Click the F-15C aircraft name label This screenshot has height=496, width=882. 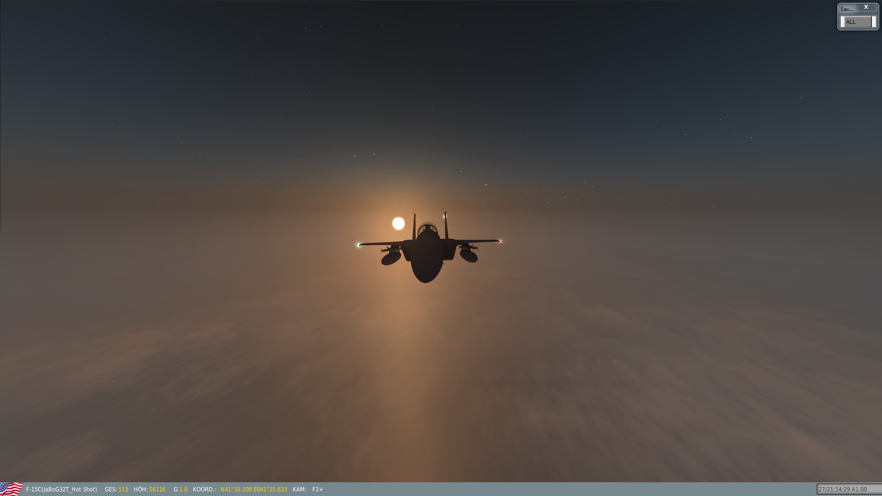[62, 489]
